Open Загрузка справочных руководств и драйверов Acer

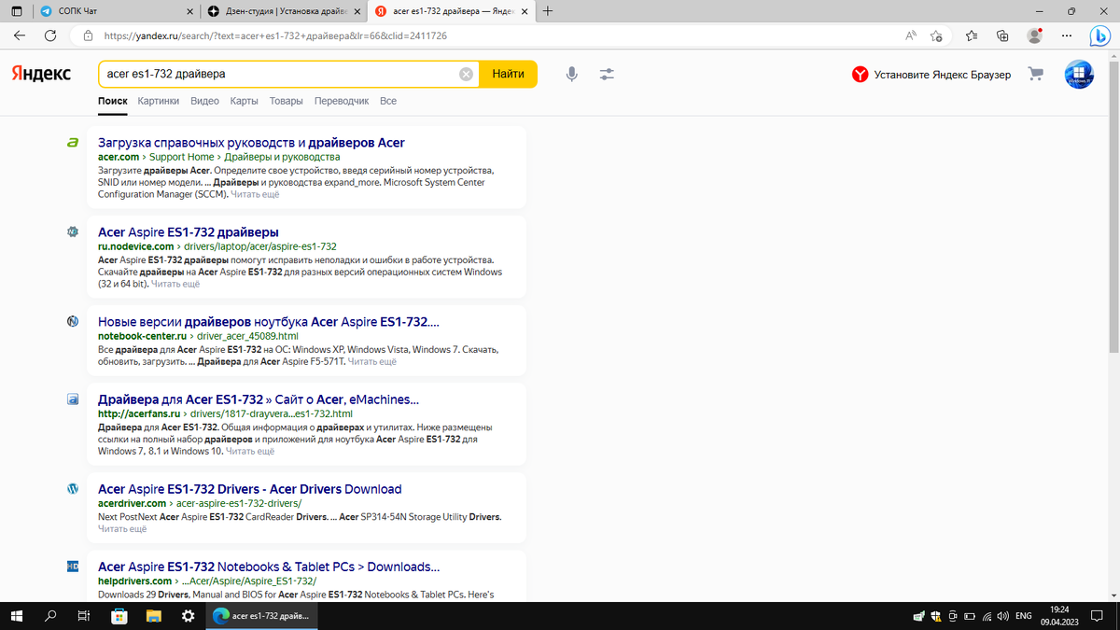click(x=251, y=143)
